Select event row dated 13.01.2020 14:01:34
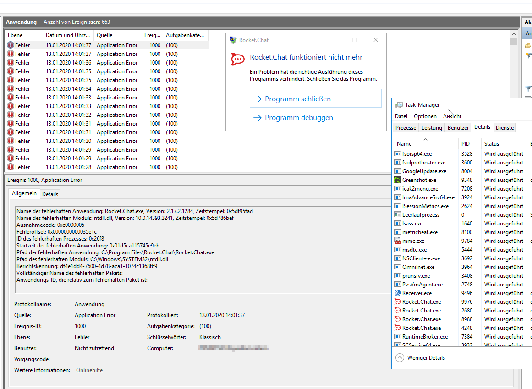The height and width of the screenshot is (389, 532). coord(107,89)
